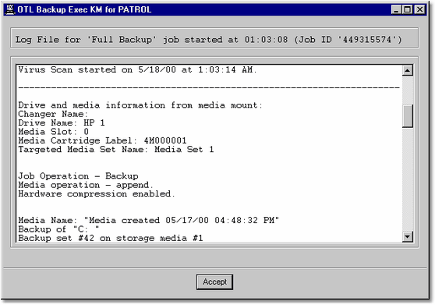Click the 'Job Operation - Backup' line
435x305 pixels.
[78, 176]
